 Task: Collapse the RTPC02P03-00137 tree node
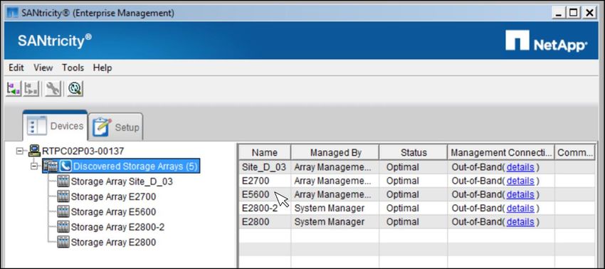20,152
